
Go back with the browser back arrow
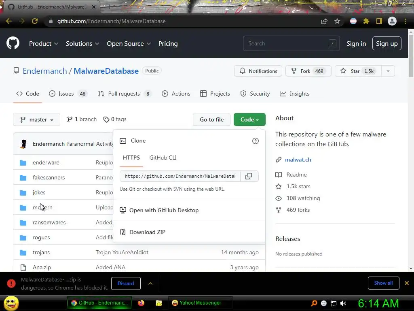(9, 21)
